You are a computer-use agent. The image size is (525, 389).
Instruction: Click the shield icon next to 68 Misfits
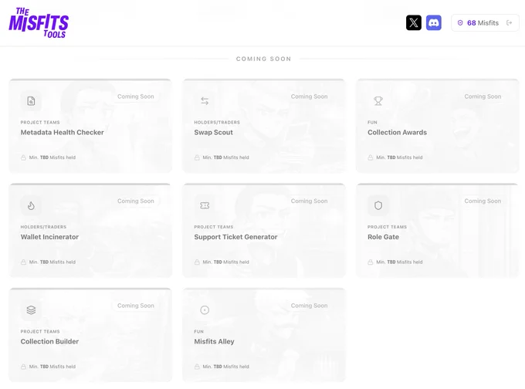(x=460, y=22)
